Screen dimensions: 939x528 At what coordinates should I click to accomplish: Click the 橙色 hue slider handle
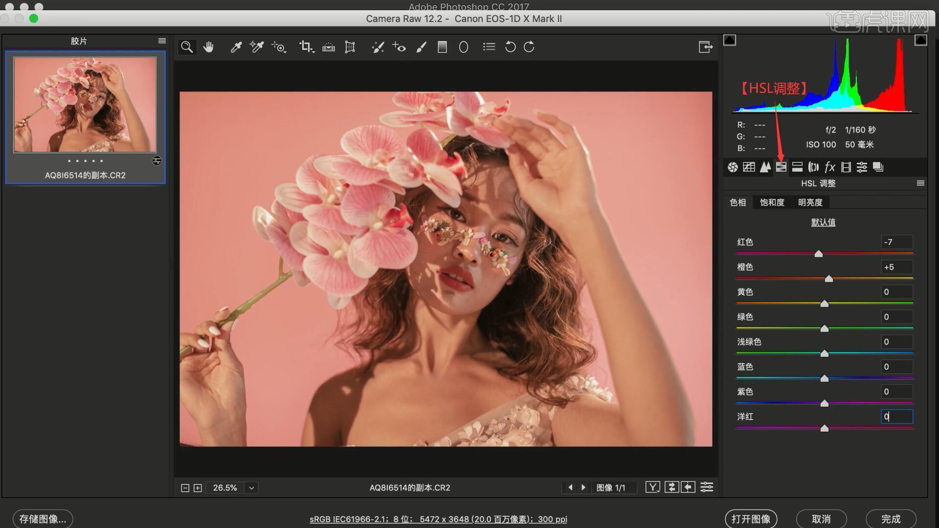828,279
